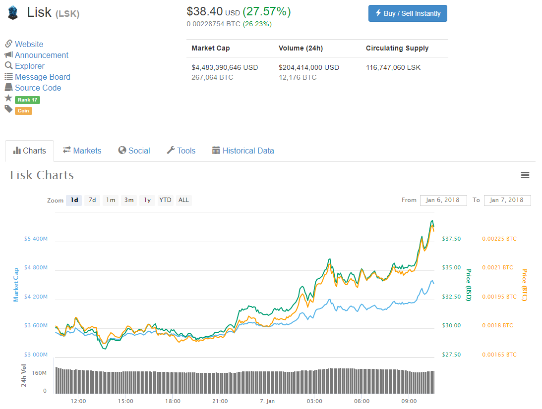Click the $38.40 USD price text

point(213,12)
